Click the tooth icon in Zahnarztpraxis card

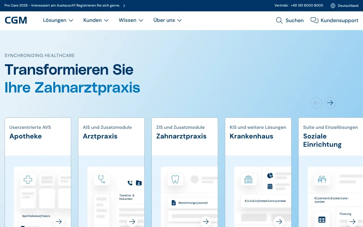[x=175, y=179]
